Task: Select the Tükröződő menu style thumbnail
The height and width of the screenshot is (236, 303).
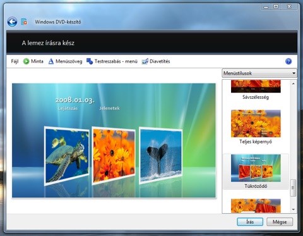Action: [x=256, y=168]
